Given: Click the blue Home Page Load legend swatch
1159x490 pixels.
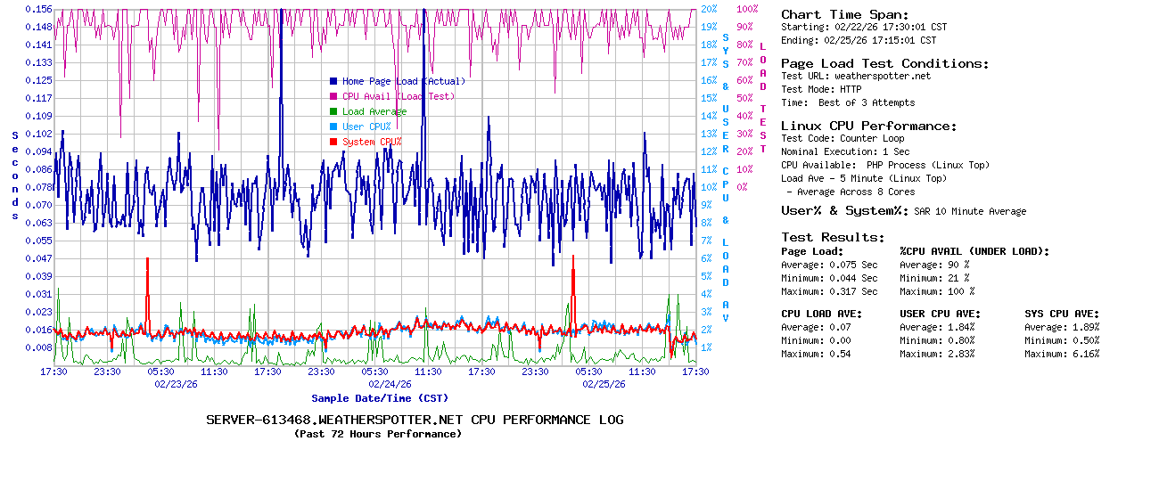Looking at the screenshot, I should click(x=333, y=81).
